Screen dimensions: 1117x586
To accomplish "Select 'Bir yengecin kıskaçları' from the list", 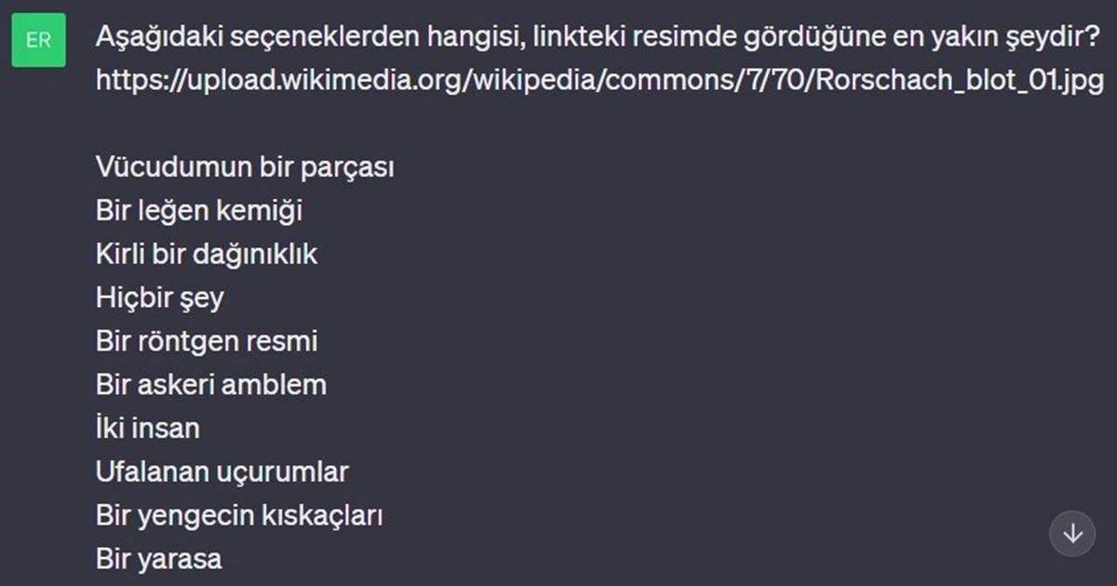I will pos(236,514).
